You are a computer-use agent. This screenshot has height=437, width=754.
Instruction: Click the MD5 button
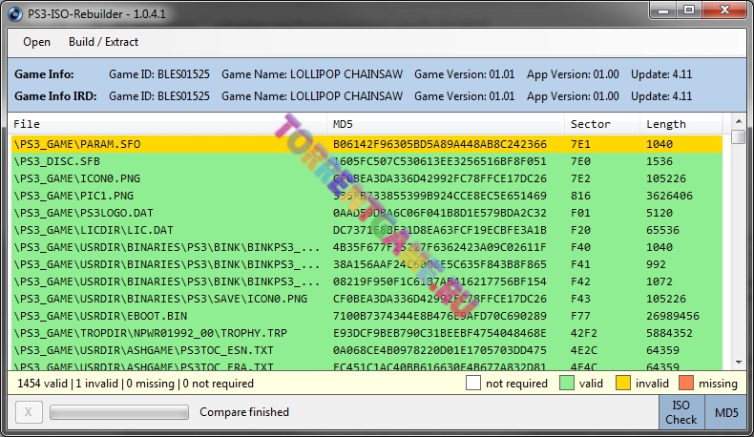click(x=726, y=412)
